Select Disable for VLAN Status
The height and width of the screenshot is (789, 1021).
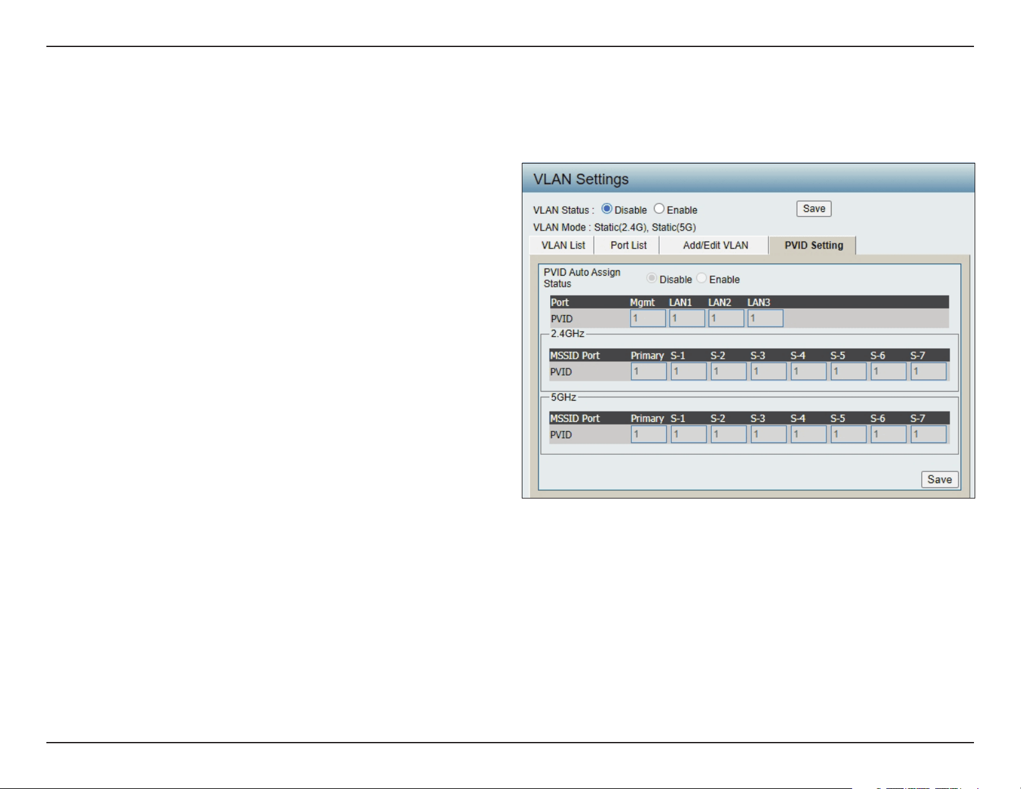(607, 209)
